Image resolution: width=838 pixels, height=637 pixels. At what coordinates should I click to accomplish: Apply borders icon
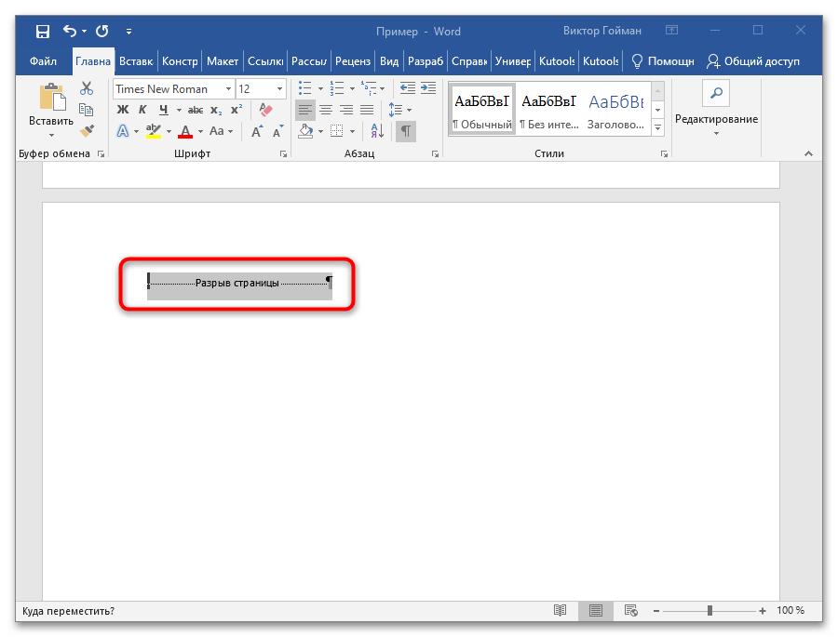[337, 131]
